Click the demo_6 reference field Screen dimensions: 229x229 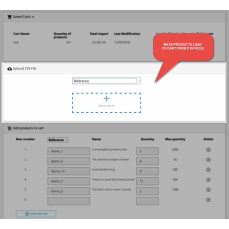coord(68,191)
